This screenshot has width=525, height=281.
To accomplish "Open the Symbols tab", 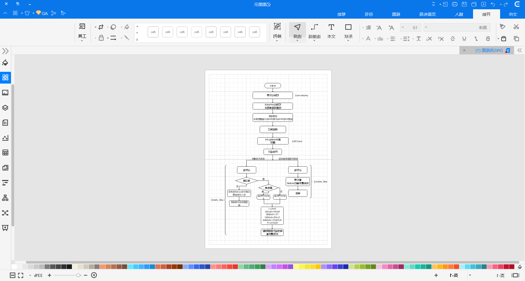I will 369,14.
